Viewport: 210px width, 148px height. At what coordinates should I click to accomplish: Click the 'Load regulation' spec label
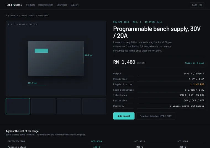123,90
